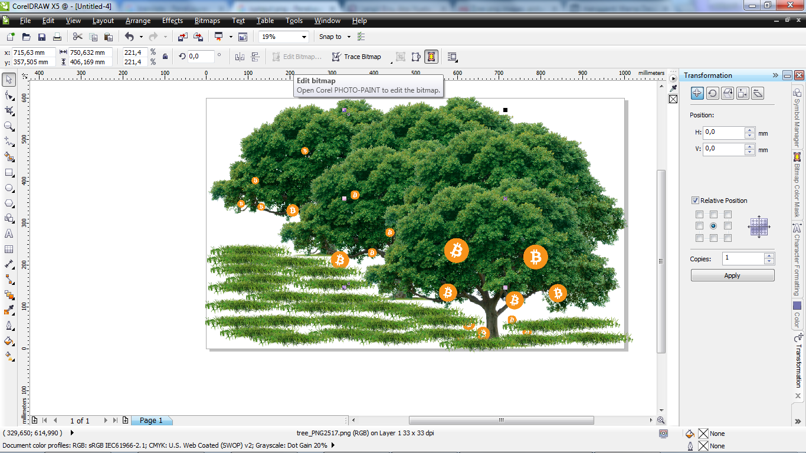Switch to Skew transformation mode

point(758,93)
